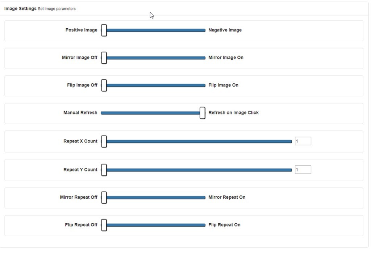The height and width of the screenshot is (253, 371).
Task: Turn on Flip Image On
Action: click(223, 85)
